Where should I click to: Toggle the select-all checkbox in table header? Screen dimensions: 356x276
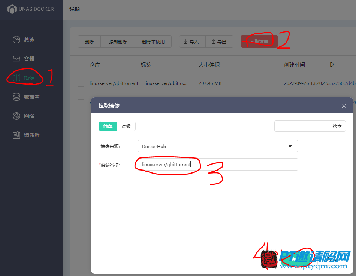[81, 65]
